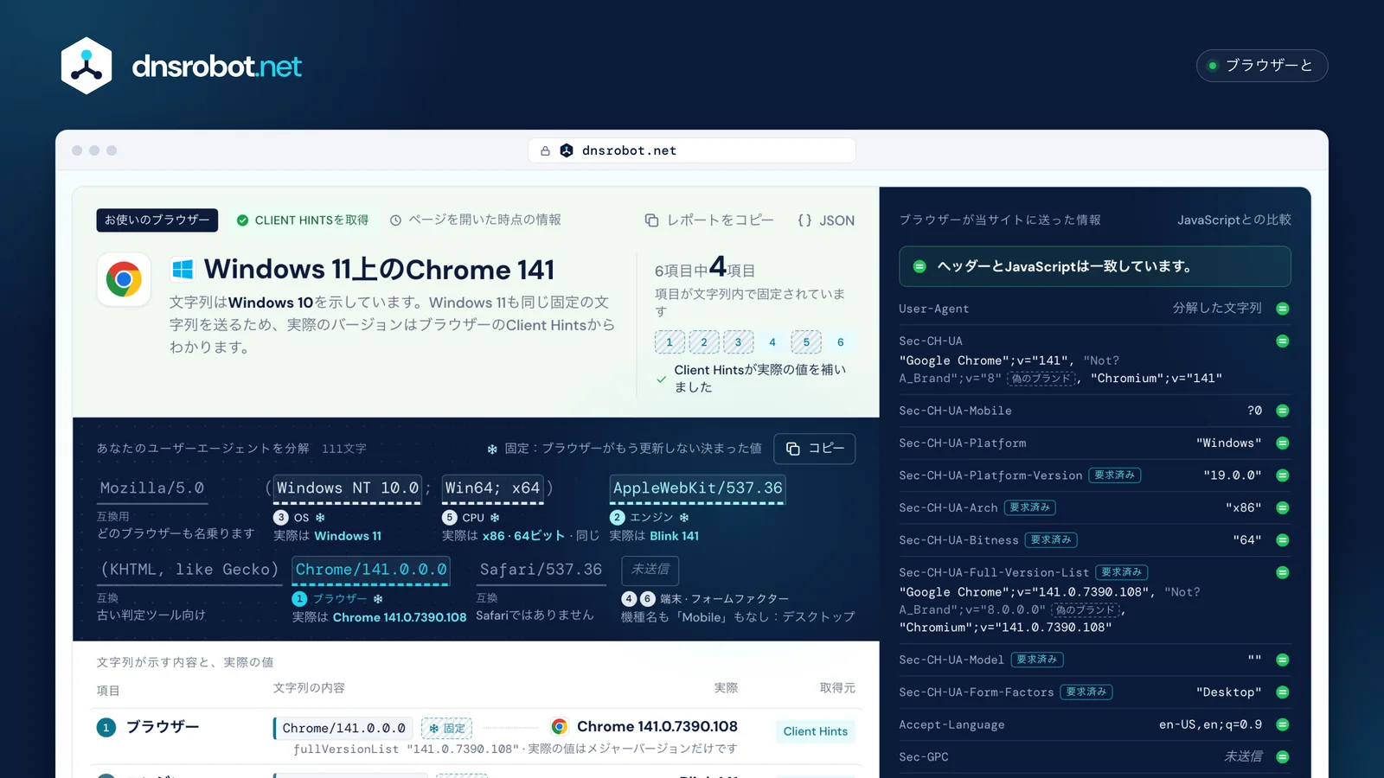Screen dimensions: 1384x778
Task: Click the Win64; x64 token
Action: [x=492, y=488]
